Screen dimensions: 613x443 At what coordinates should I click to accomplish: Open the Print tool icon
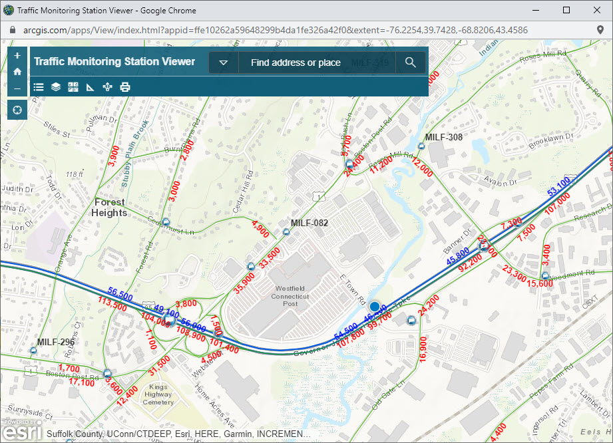click(x=124, y=86)
